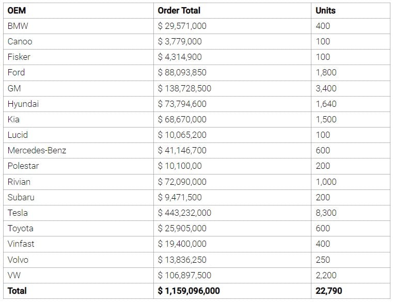Select Kia's units value 1,500
Screen dimensions: 393x302
[326, 119]
